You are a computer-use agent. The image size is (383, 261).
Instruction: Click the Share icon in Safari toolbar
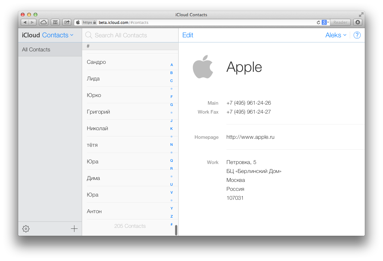coord(66,22)
